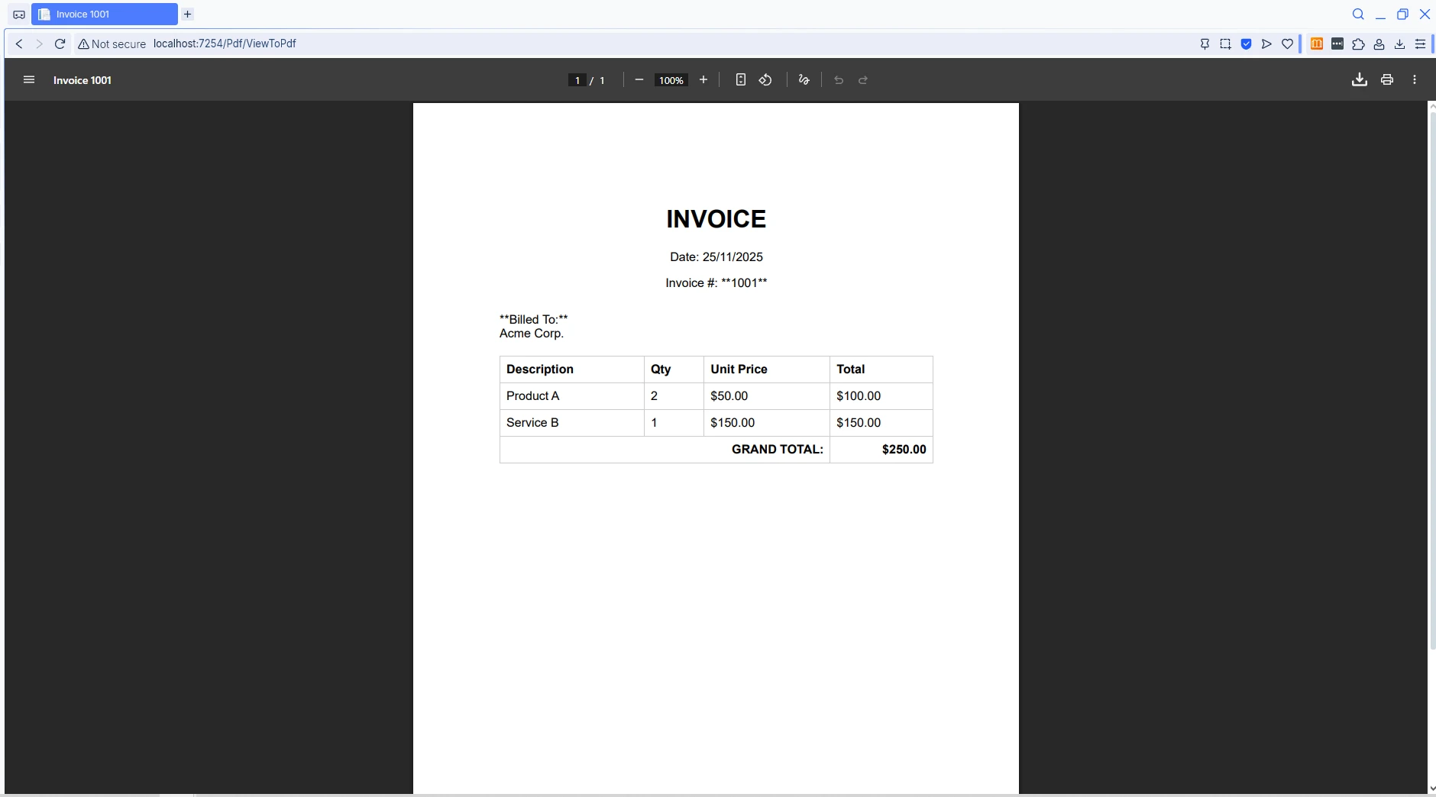The height and width of the screenshot is (797, 1436).
Task: Toggle the bookmark pin for this page
Action: pyautogui.click(x=1205, y=44)
